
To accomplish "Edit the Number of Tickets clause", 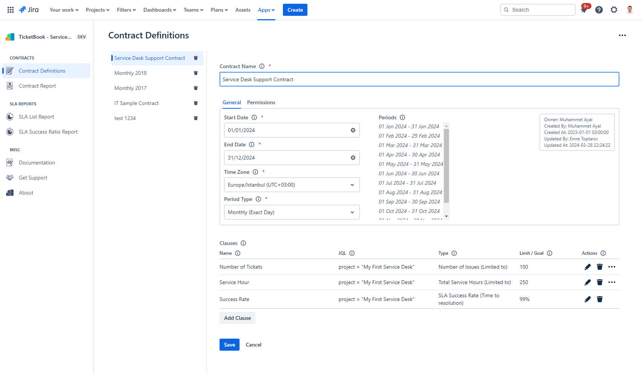I will pyautogui.click(x=587, y=267).
